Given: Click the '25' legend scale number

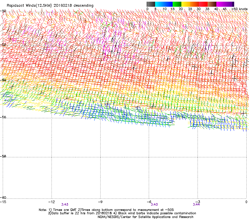Looking at the screenshot, I should click(190, 9).
